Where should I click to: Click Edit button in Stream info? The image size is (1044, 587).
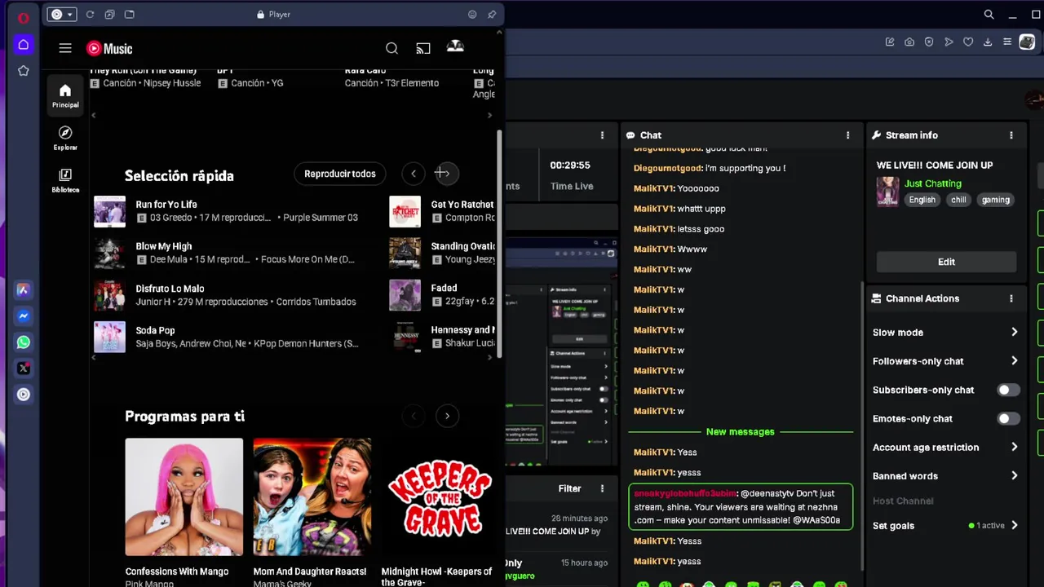(946, 262)
